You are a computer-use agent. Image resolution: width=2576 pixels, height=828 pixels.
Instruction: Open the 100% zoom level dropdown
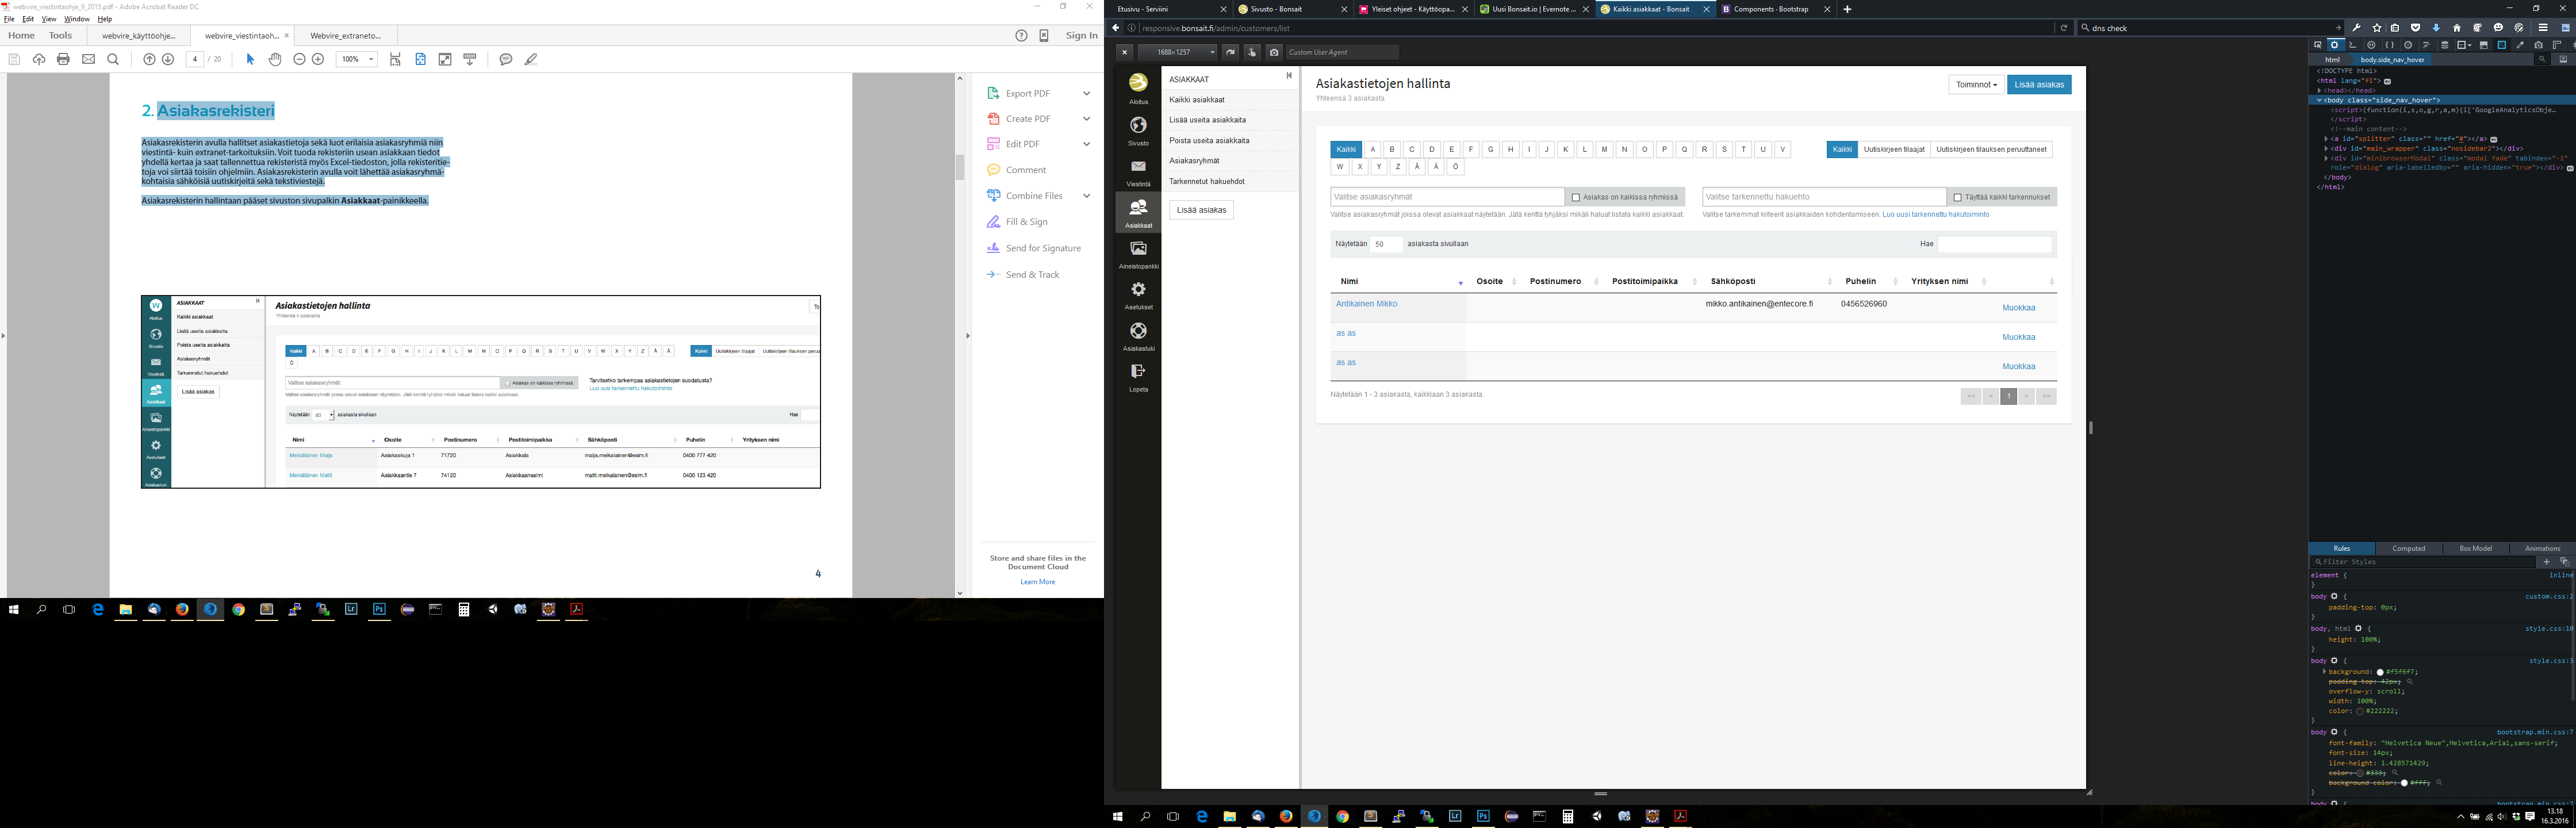(371, 60)
